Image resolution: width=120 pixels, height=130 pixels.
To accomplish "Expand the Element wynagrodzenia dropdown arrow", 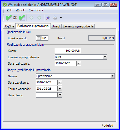I will point(105,57).
